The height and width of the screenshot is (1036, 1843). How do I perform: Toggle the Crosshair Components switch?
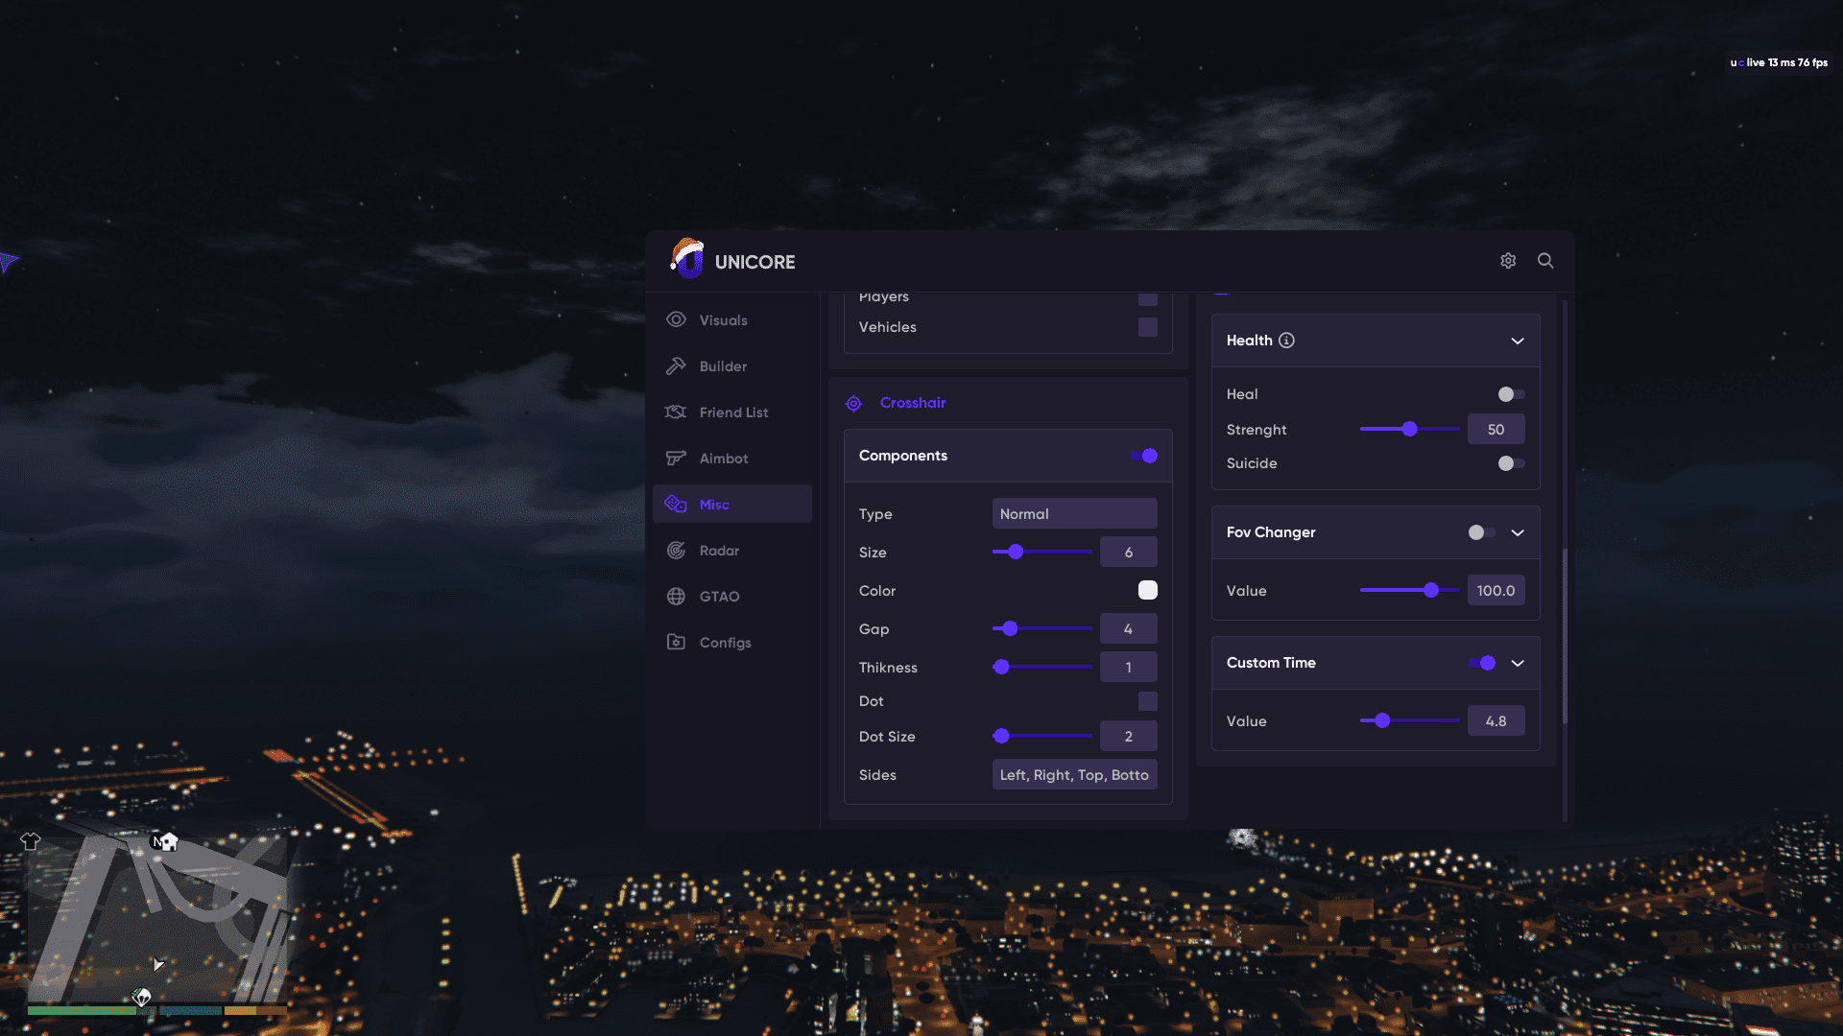click(x=1143, y=456)
